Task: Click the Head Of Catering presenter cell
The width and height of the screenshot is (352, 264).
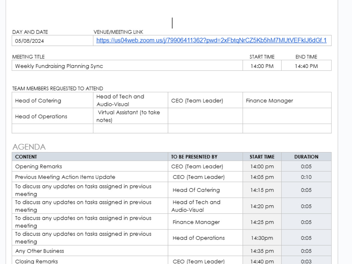Action: tap(205, 190)
